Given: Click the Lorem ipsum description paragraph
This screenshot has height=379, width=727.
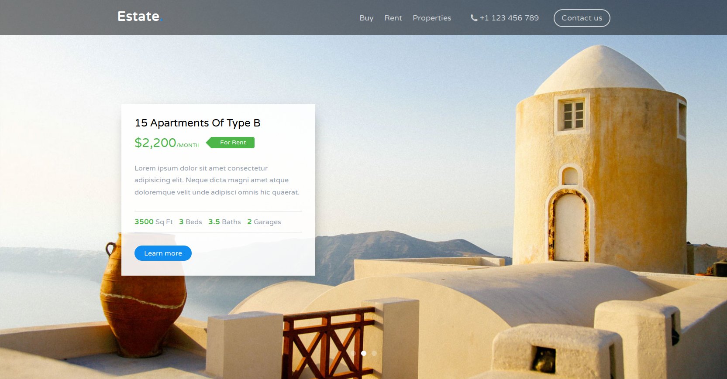Looking at the screenshot, I should click(217, 180).
